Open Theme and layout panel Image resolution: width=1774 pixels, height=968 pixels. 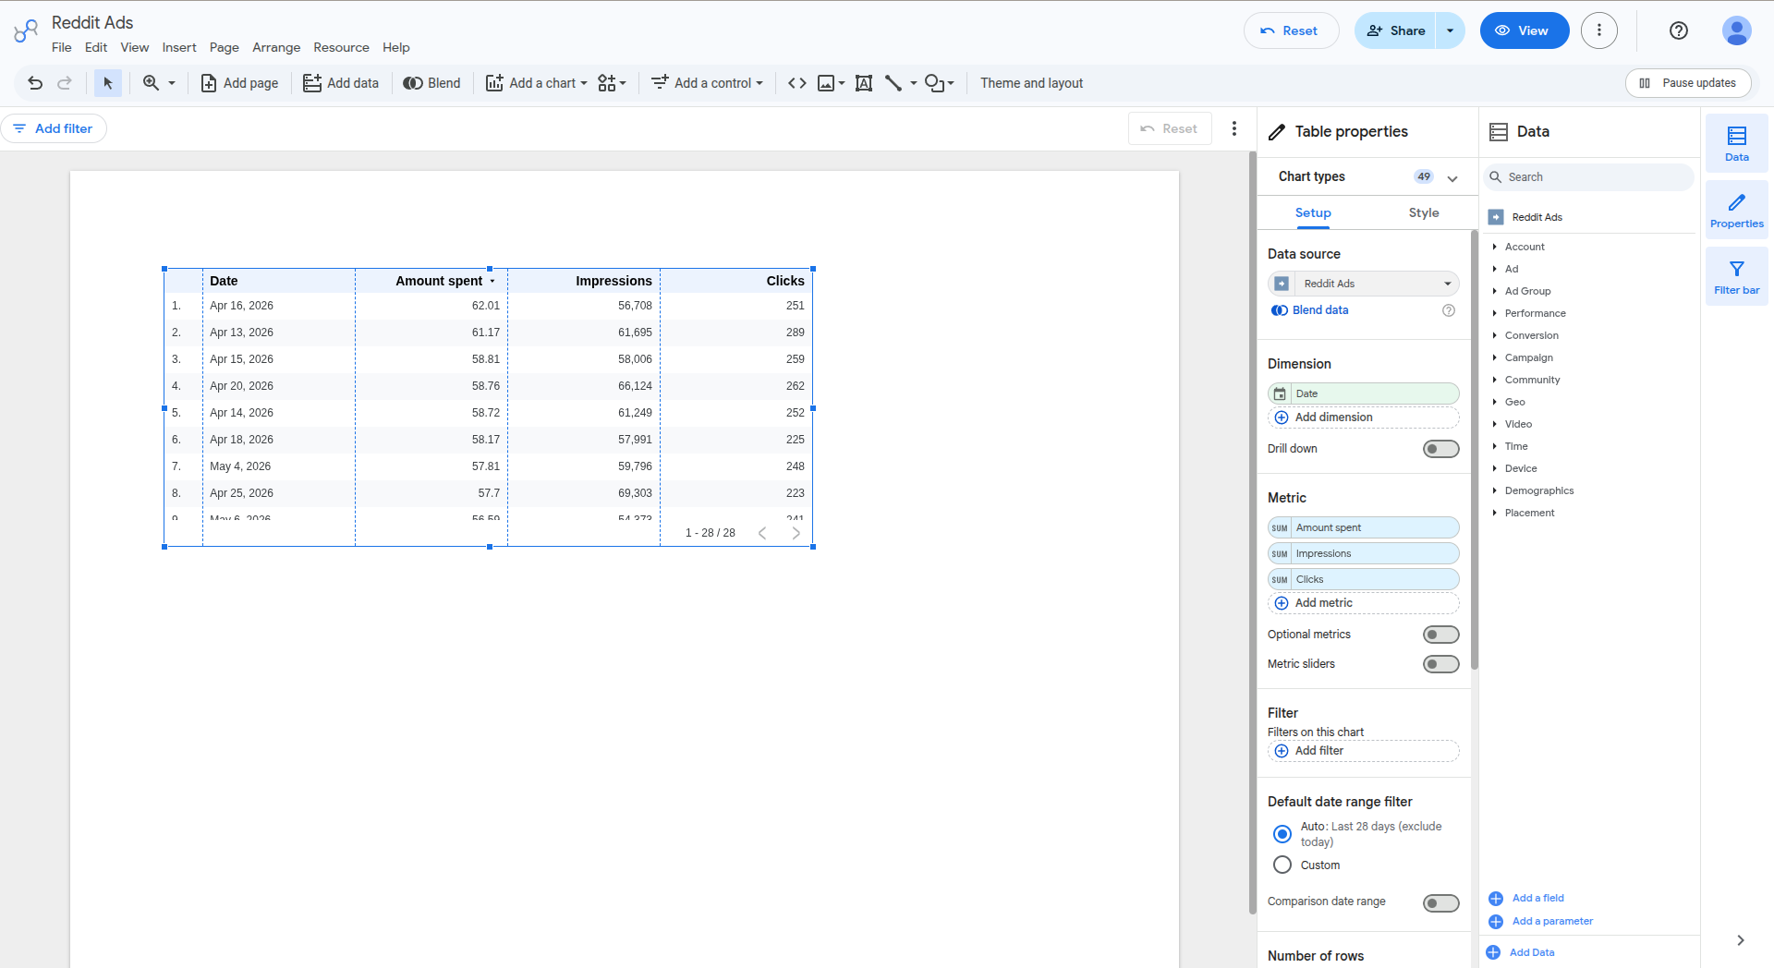(x=1031, y=83)
